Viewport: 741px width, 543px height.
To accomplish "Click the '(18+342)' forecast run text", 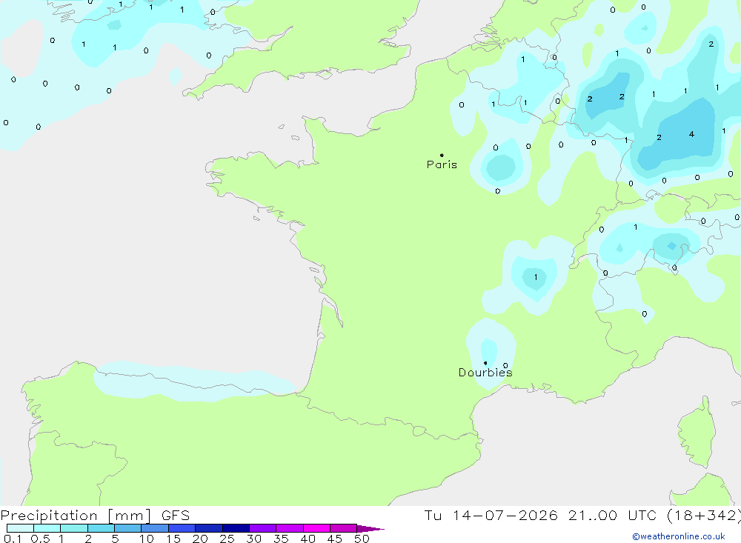I will tap(704, 516).
